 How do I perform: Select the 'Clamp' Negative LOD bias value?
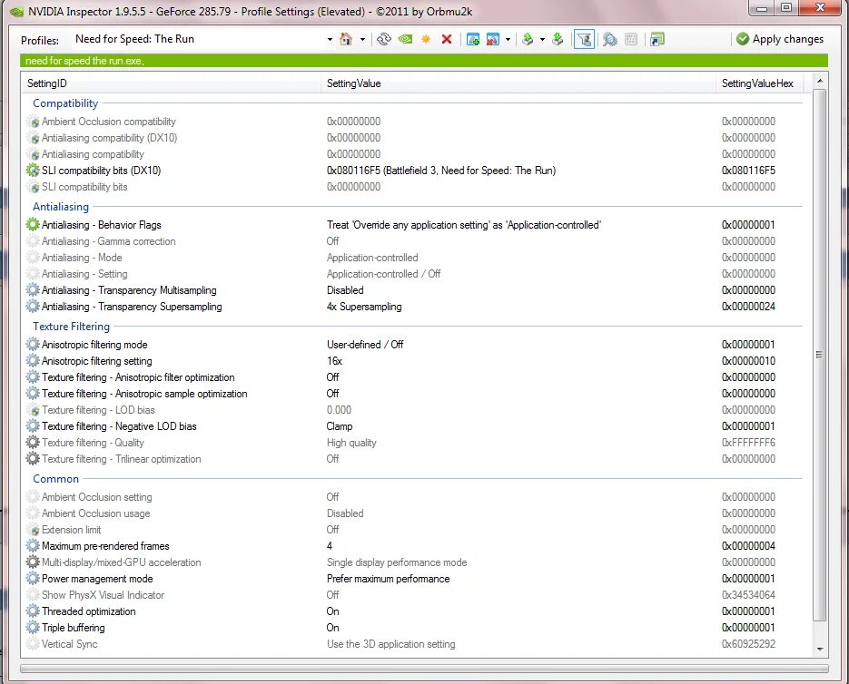[x=340, y=426]
